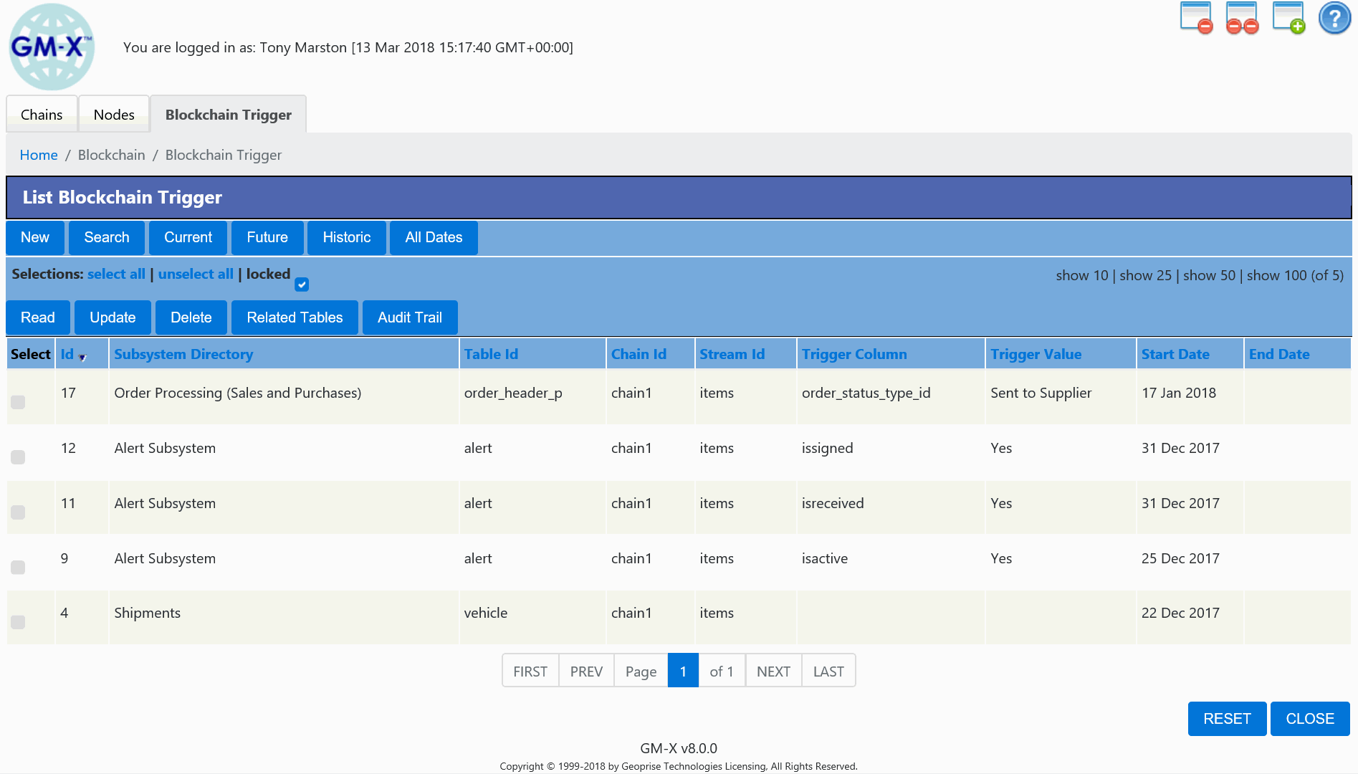Switch to the Nodes tab
Screen dimensions: 1358x774
[114, 115]
